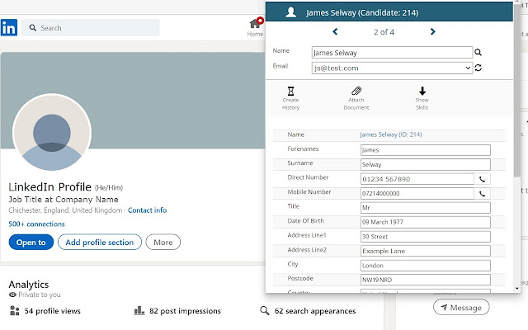Click the profile views people icon
This screenshot has height=330, width=528.
[x=15, y=310]
